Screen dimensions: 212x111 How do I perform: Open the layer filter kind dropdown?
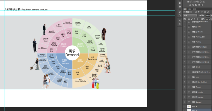(x=187, y=12)
